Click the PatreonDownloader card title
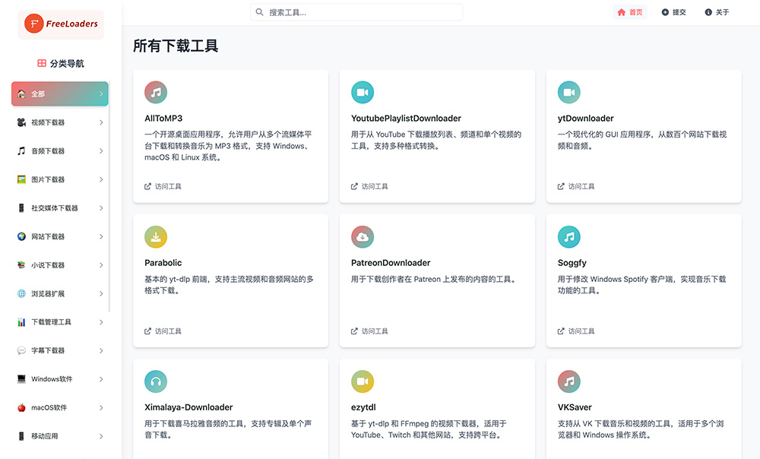The width and height of the screenshot is (760, 459). [x=391, y=263]
